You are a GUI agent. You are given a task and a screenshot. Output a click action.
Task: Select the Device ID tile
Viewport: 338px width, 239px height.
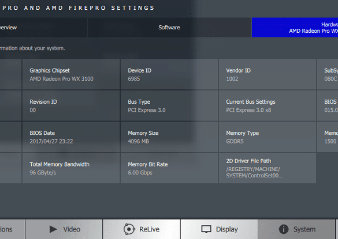point(169,74)
